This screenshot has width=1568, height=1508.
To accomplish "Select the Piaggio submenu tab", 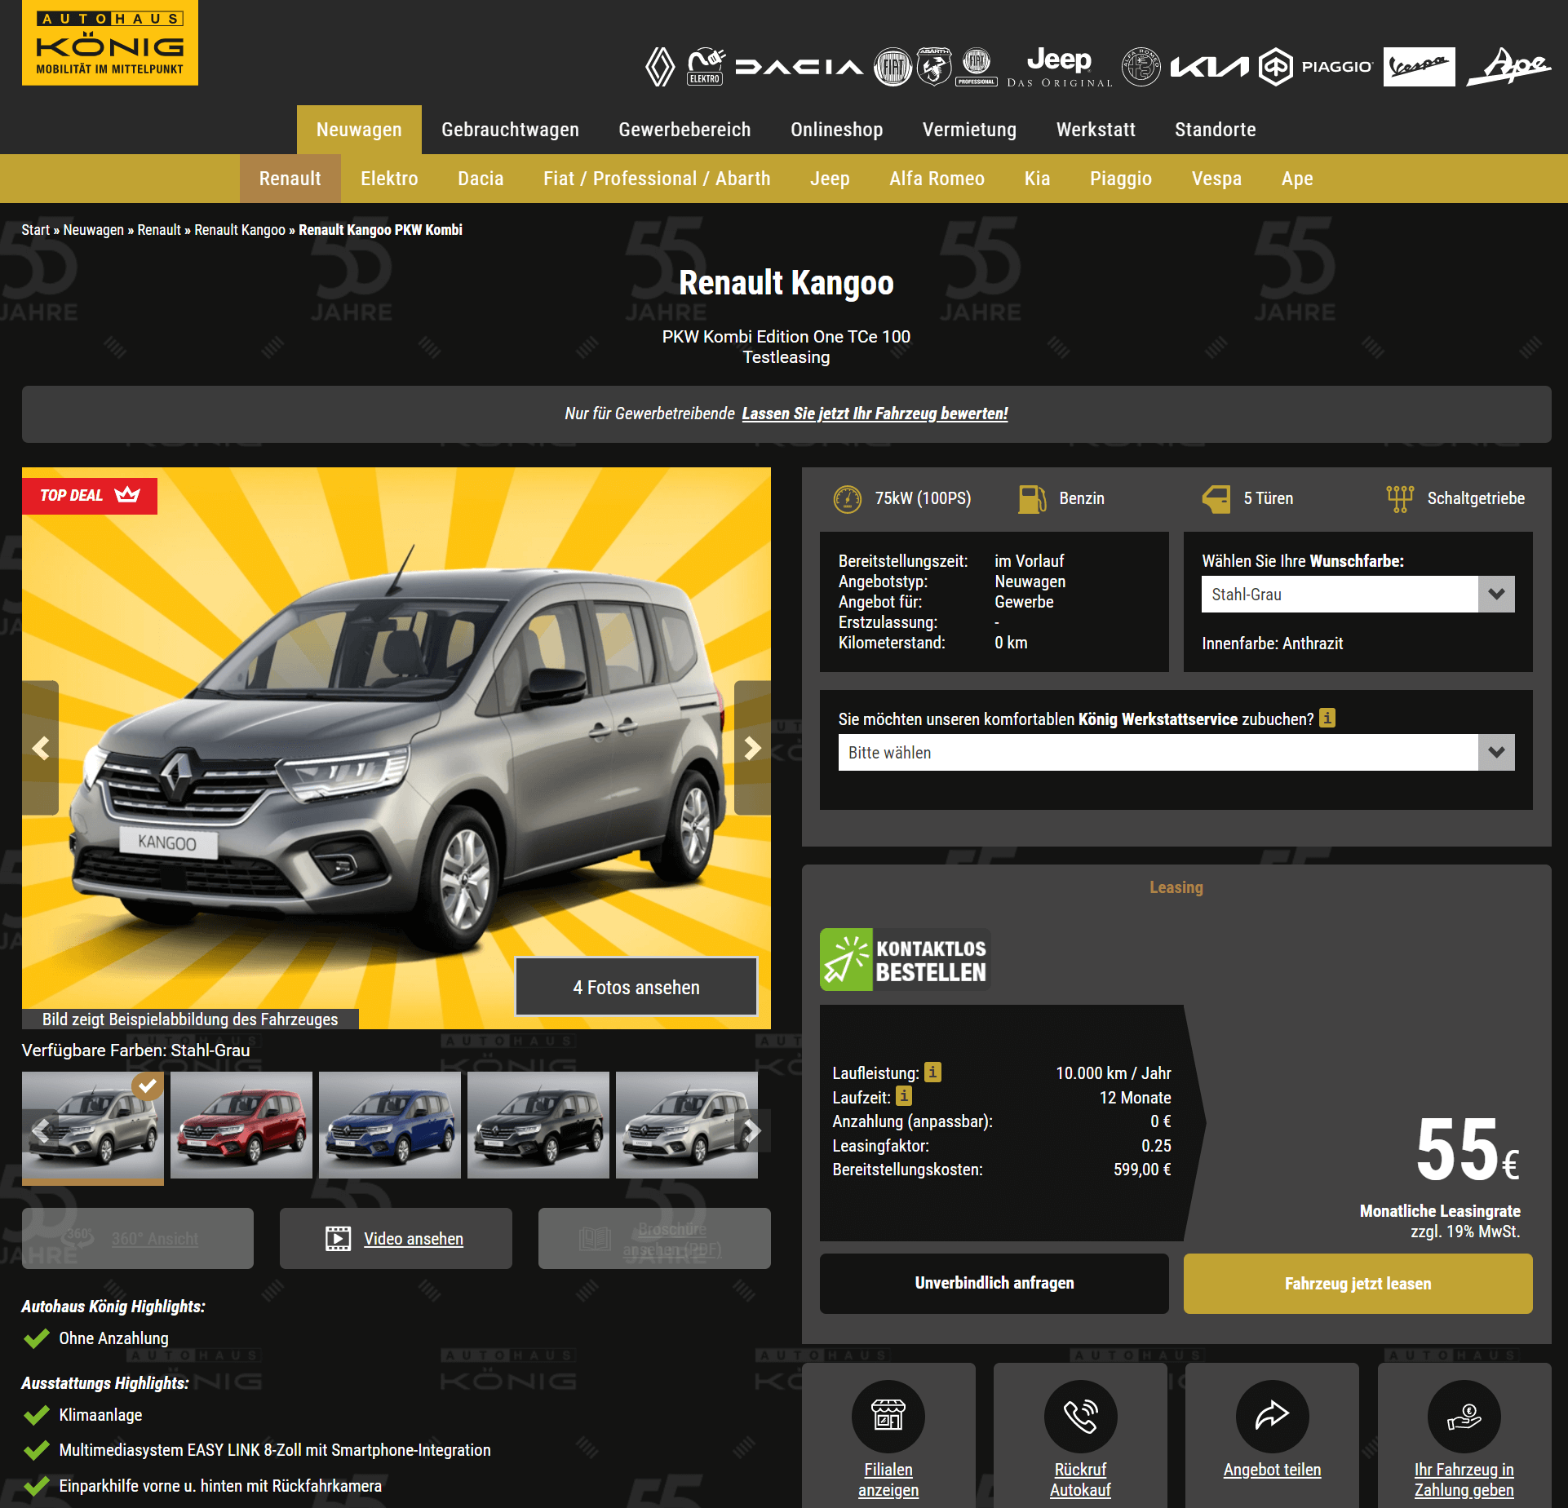I will coord(1120,179).
